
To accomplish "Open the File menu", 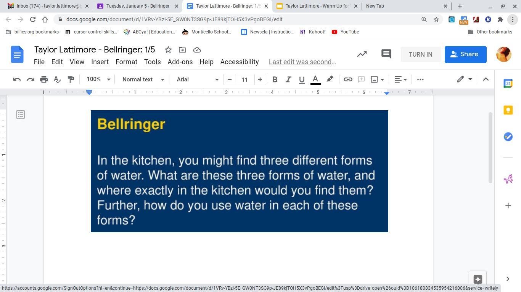I will 39,62.
